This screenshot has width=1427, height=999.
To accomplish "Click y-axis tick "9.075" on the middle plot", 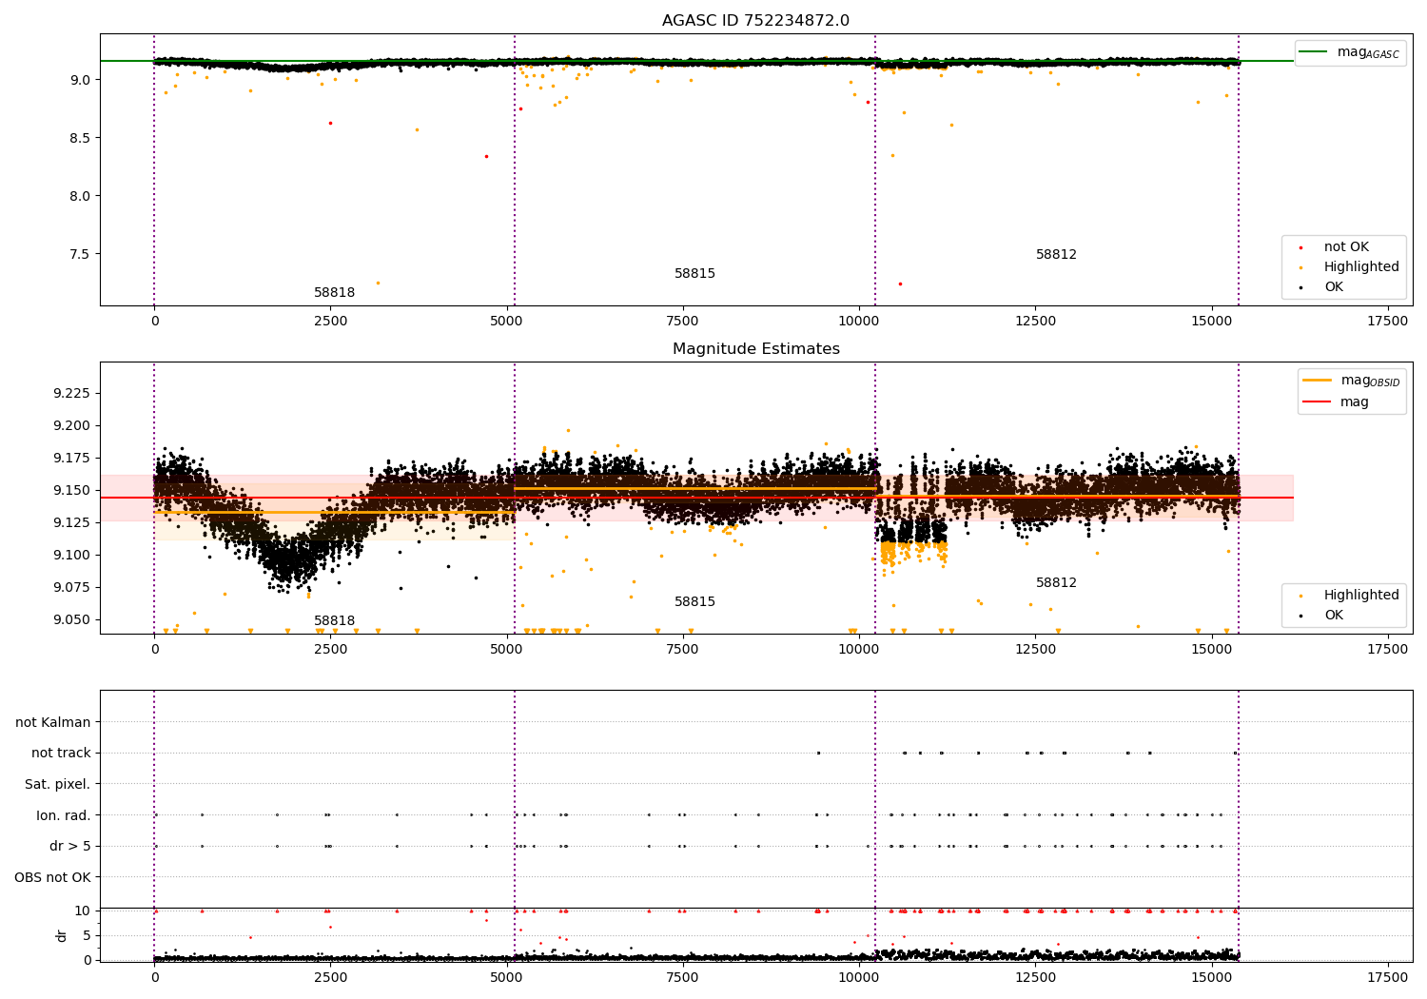I will tap(71, 588).
